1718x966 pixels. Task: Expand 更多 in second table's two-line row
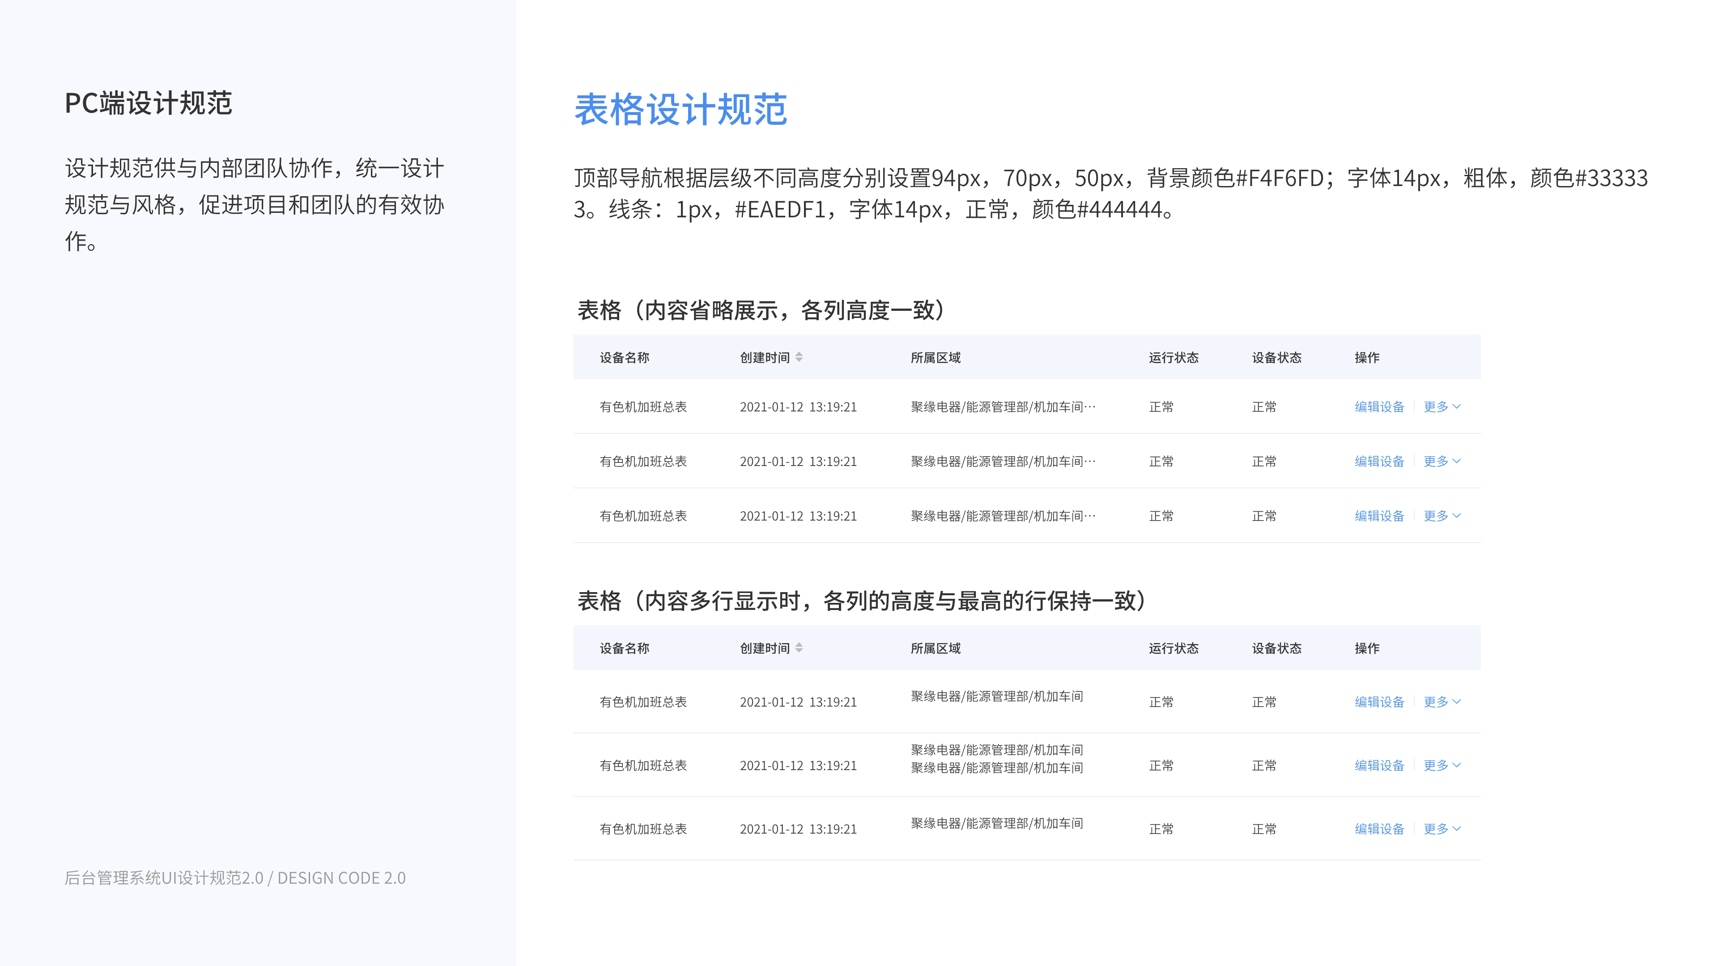click(1442, 765)
